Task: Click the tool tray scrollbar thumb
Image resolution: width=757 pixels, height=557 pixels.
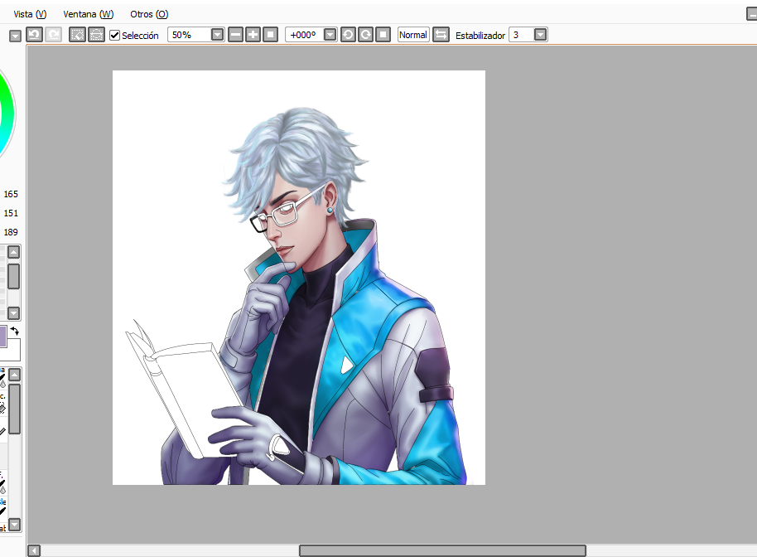Action: [x=15, y=409]
